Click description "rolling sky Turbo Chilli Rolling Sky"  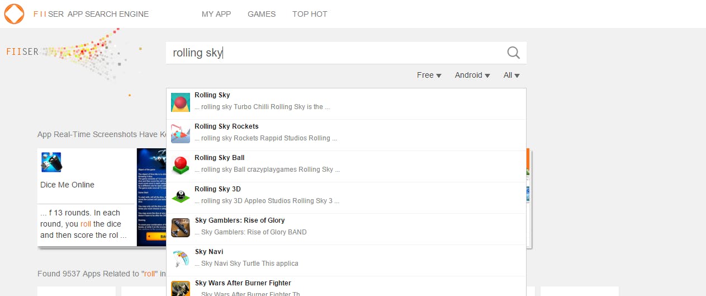pos(262,107)
